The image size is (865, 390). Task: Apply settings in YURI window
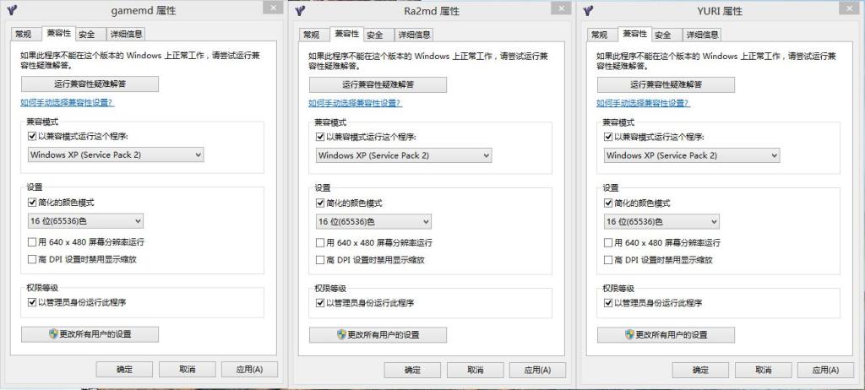[x=825, y=370]
